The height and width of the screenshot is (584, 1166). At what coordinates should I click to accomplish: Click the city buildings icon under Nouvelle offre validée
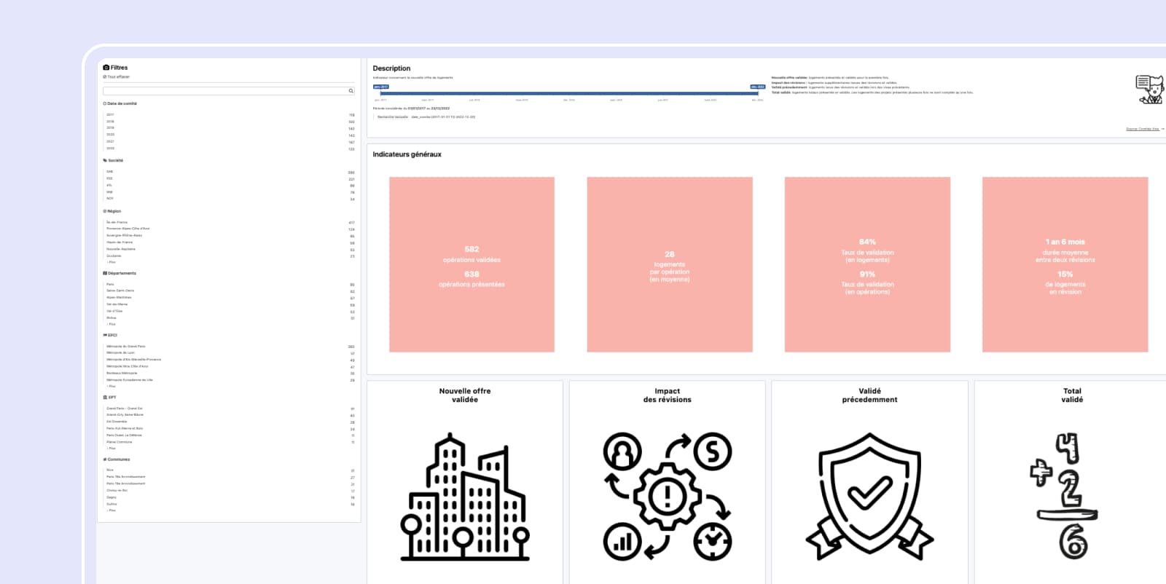coord(465,497)
